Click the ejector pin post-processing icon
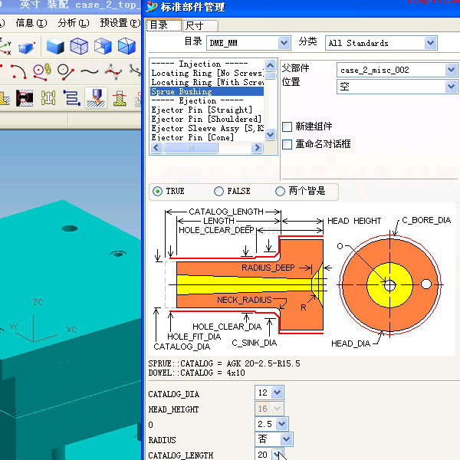Viewport: 460px width, 460px height. click(x=120, y=98)
